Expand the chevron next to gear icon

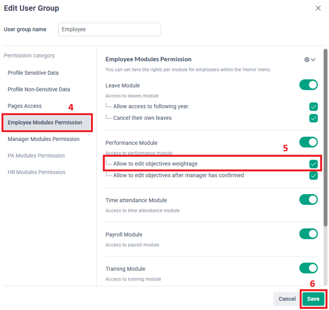[x=313, y=59]
